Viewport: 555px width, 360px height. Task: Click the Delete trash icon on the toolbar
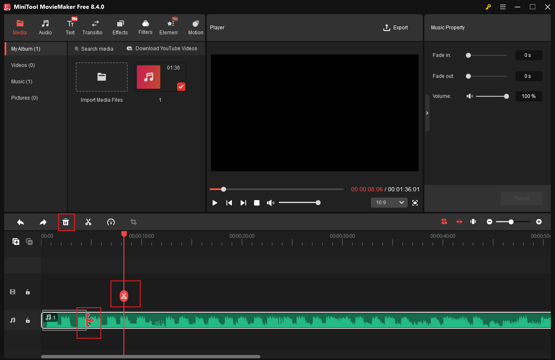point(66,222)
